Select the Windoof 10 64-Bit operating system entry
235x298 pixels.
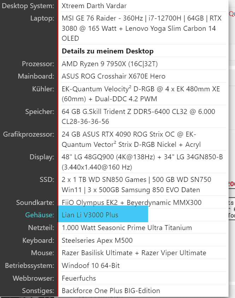click(x=91, y=265)
